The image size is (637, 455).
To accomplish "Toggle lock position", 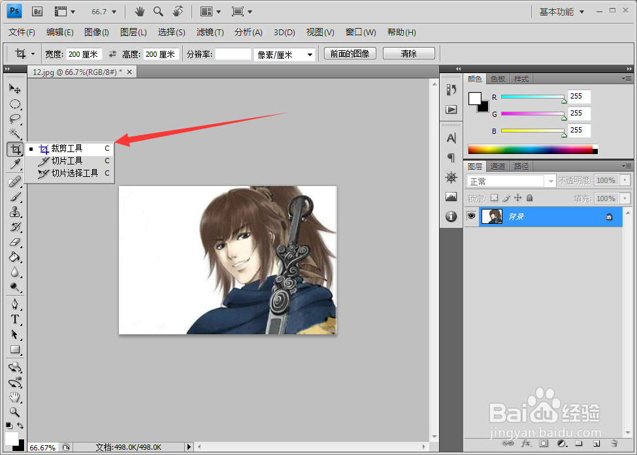I will point(517,198).
